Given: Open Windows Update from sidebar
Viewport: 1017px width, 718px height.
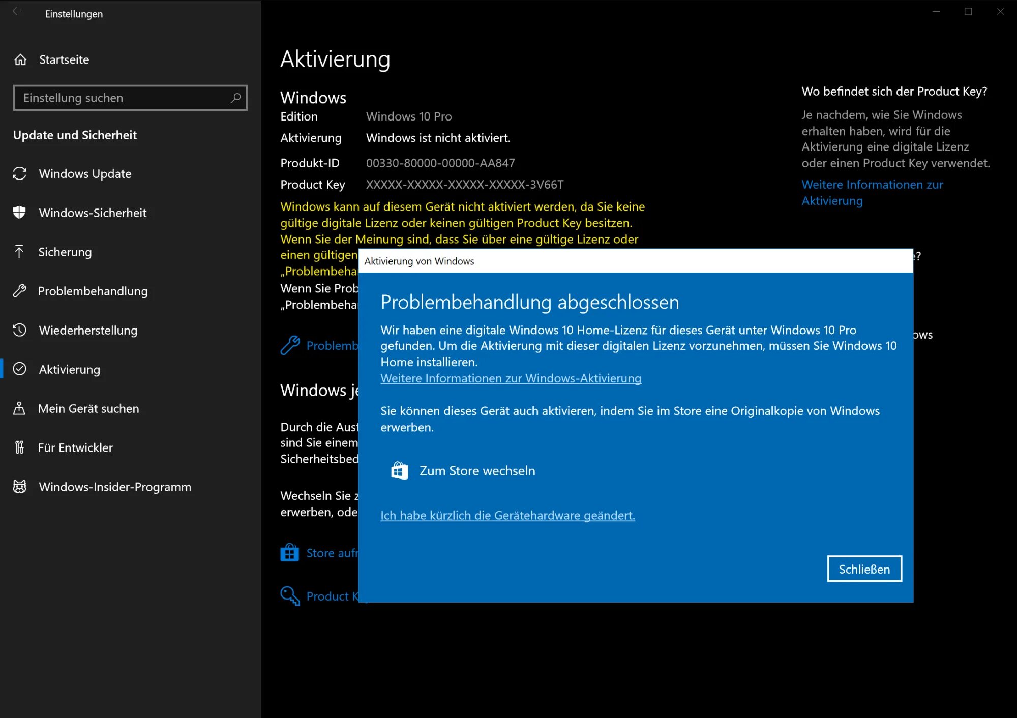Looking at the screenshot, I should (85, 174).
